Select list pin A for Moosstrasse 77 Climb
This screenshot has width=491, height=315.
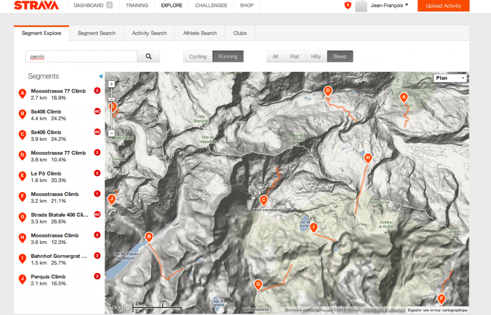[22, 93]
